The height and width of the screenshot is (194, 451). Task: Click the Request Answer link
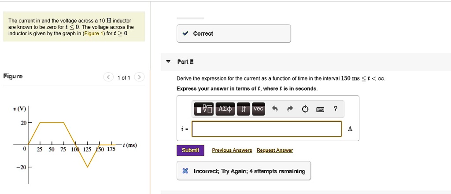pyautogui.click(x=275, y=150)
